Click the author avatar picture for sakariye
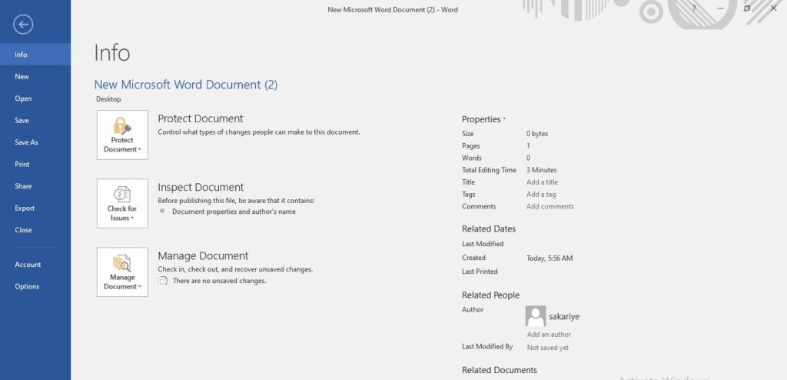This screenshot has width=787, height=380. pyautogui.click(x=536, y=316)
